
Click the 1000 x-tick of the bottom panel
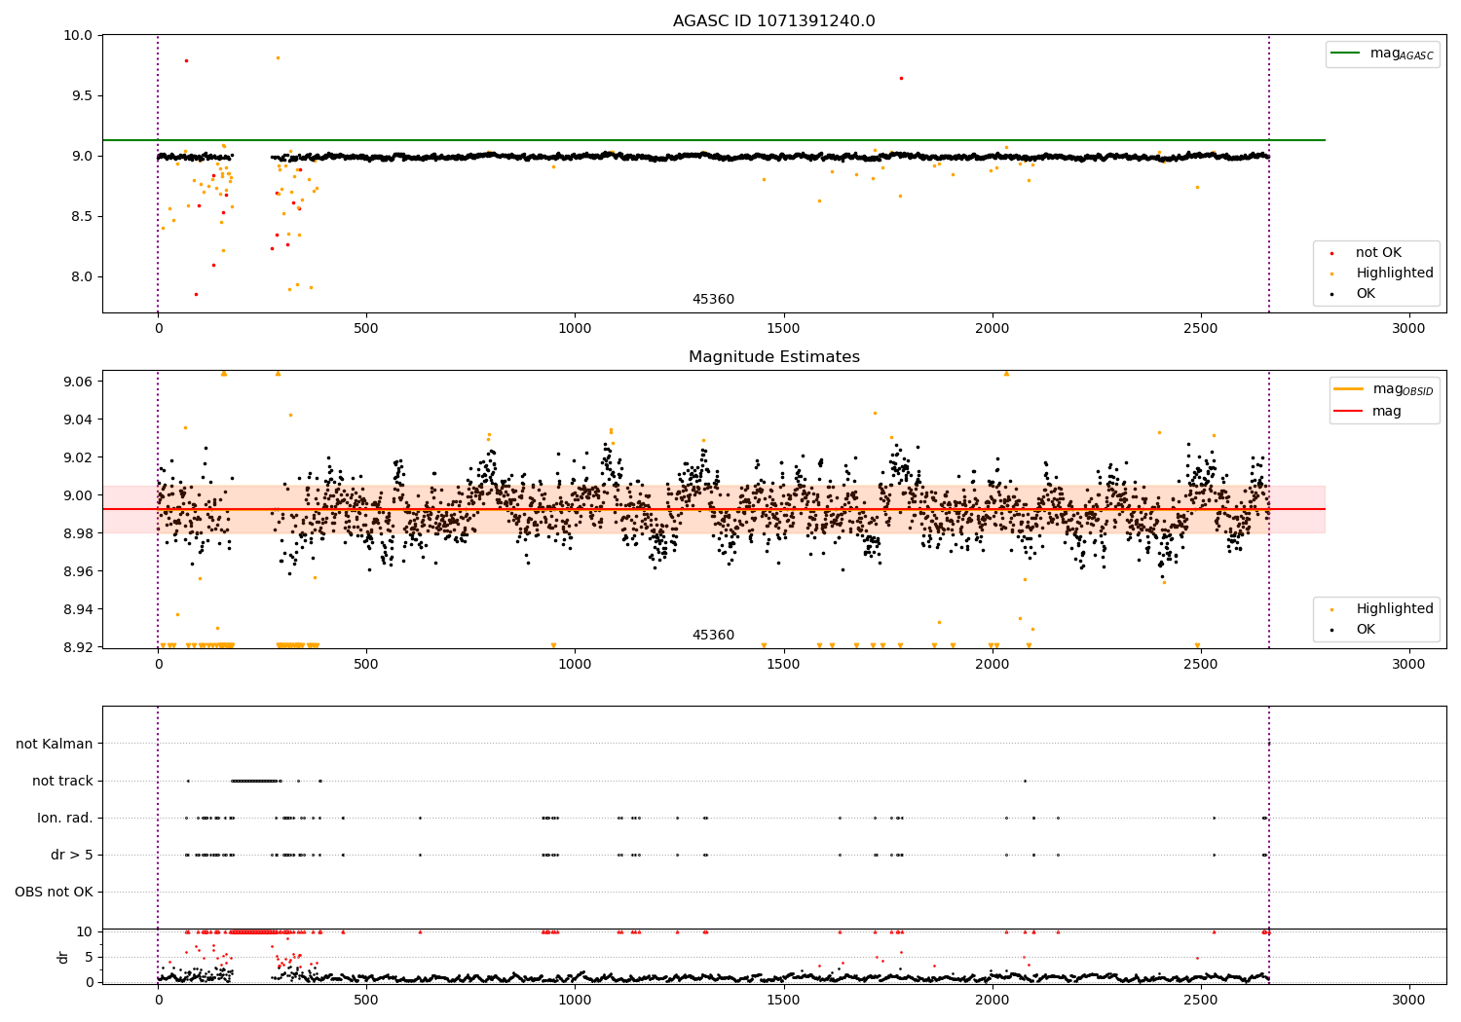575,1001
